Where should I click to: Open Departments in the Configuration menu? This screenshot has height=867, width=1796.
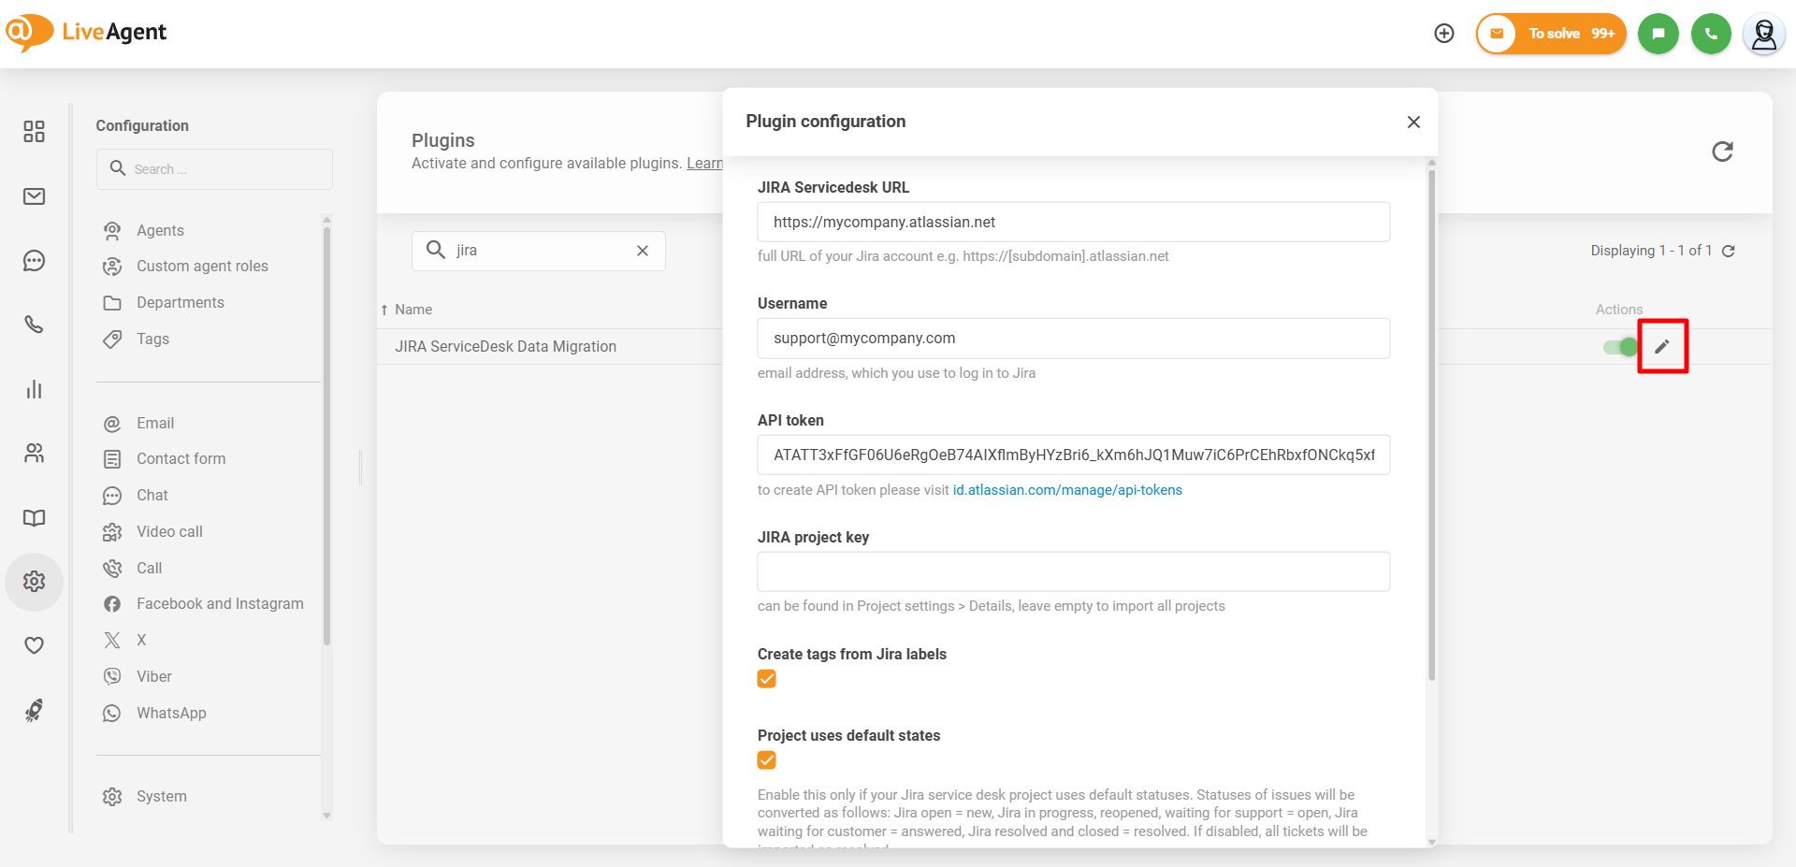tap(180, 303)
